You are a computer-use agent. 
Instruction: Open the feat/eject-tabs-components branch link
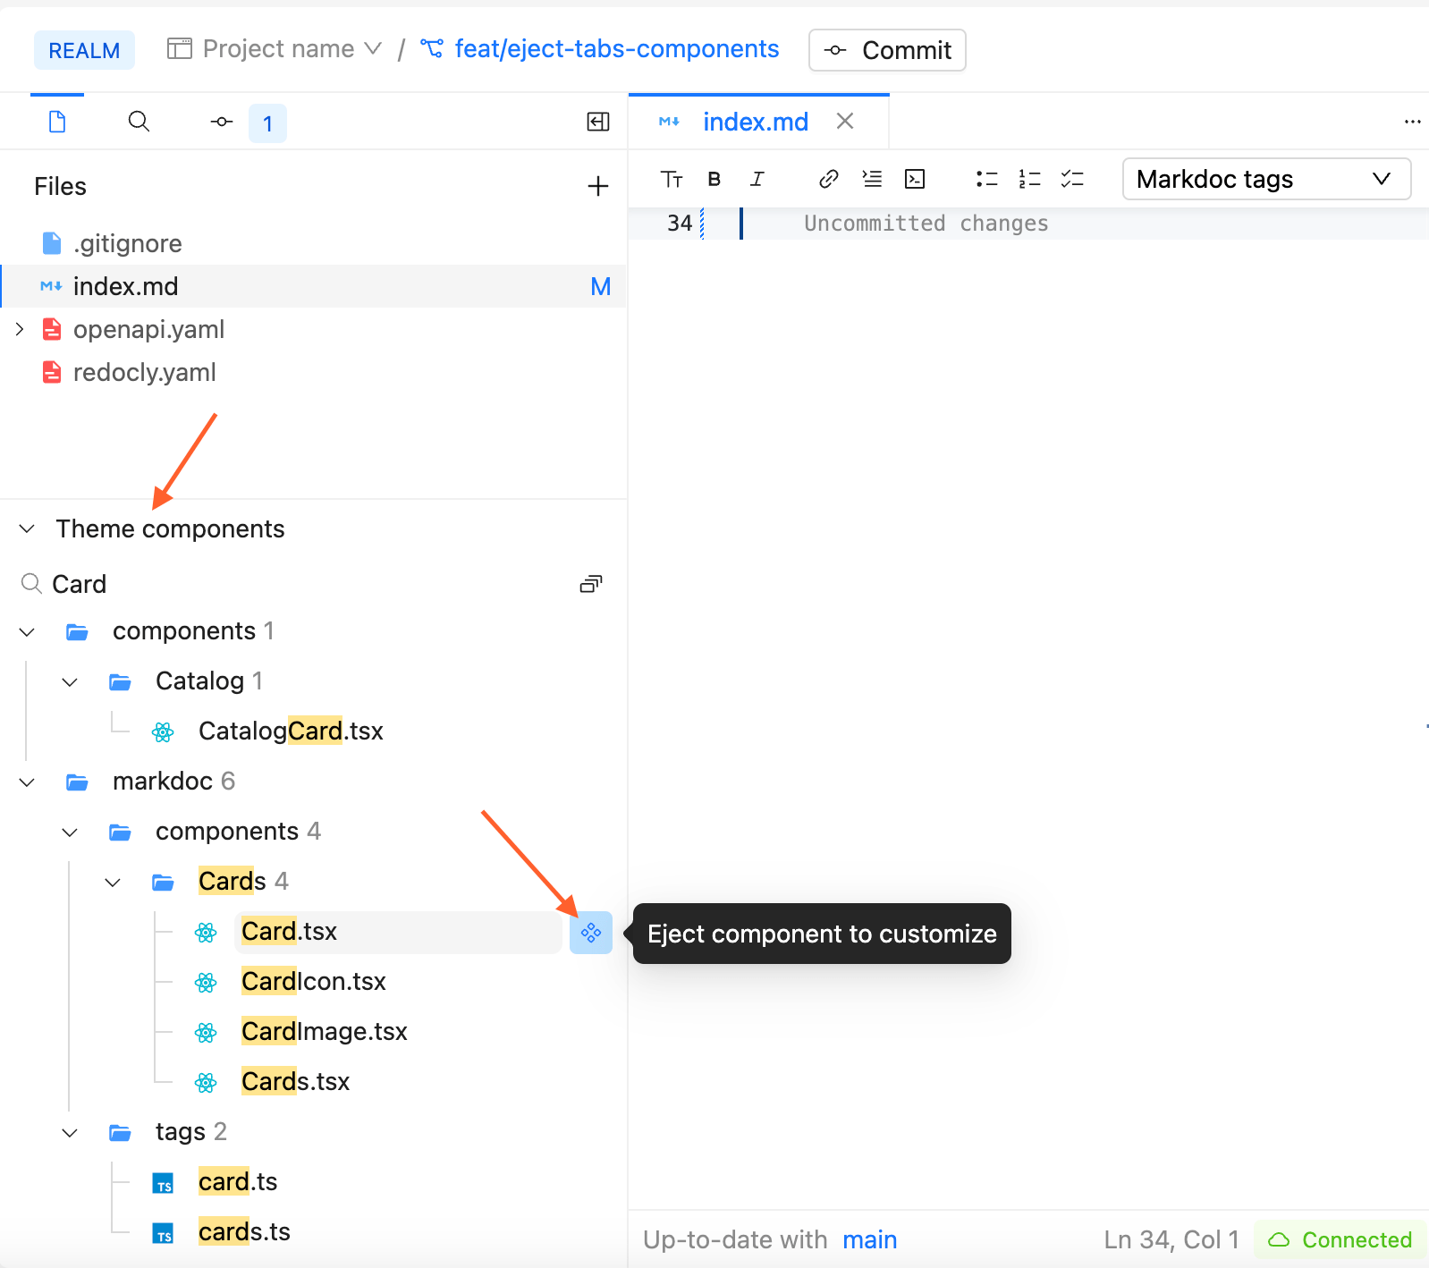pyautogui.click(x=616, y=49)
